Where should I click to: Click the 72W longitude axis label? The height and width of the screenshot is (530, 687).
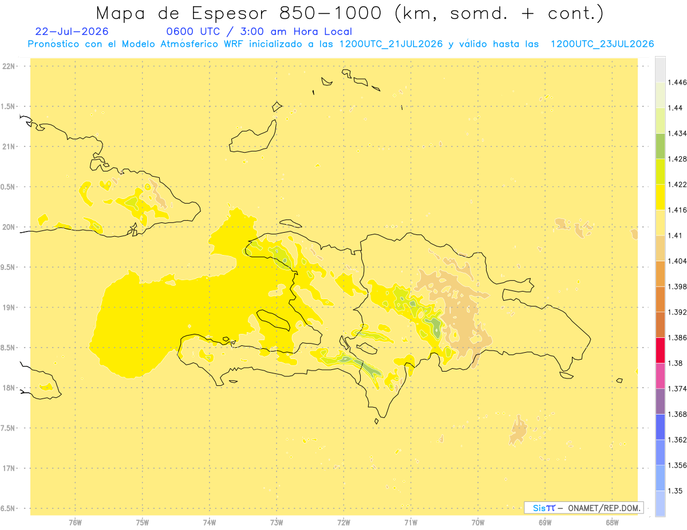coord(343,522)
